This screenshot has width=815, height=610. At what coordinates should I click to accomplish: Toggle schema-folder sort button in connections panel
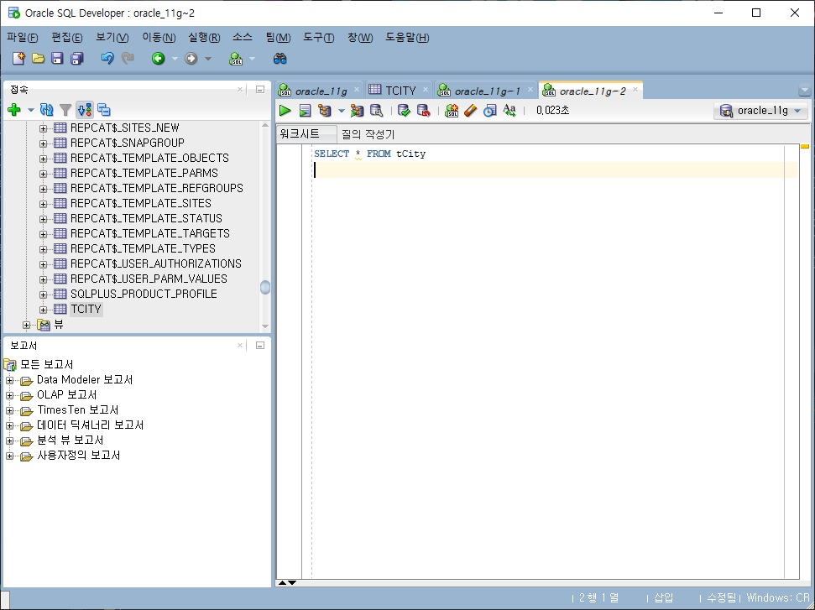(x=85, y=110)
